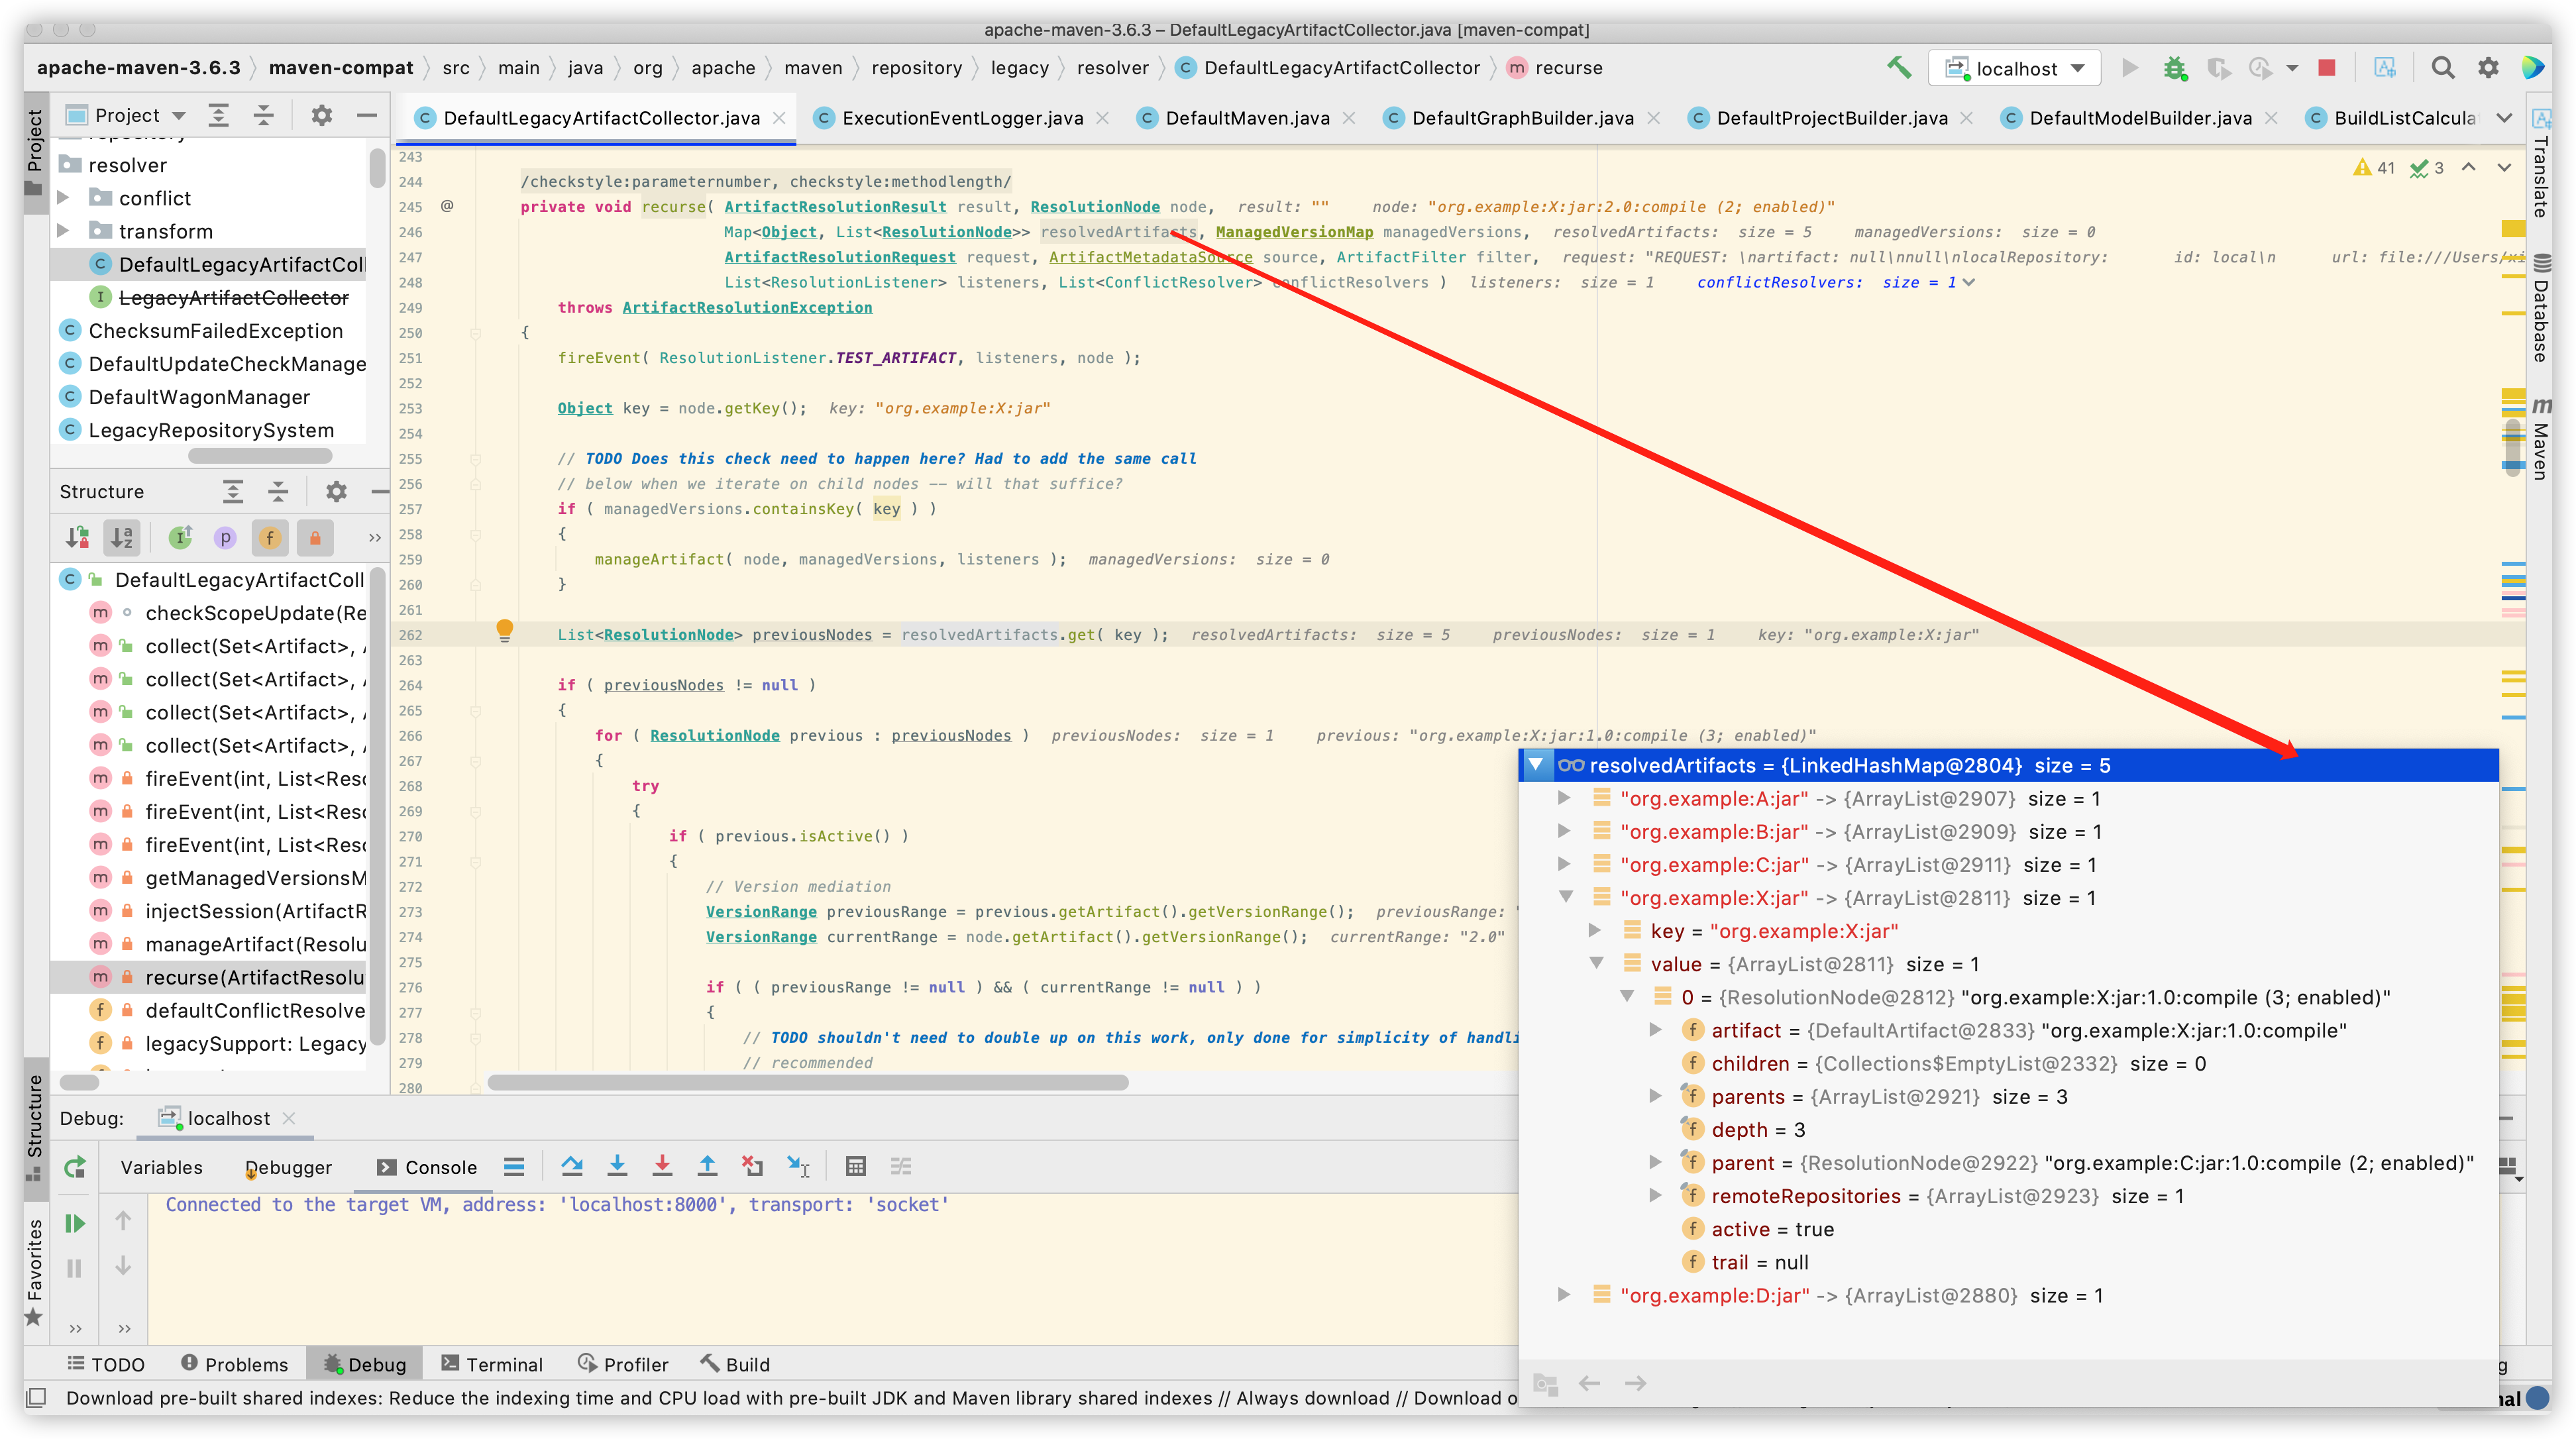The width and height of the screenshot is (2576, 1439).
Task: Resume the program in debug panel
Action: [x=75, y=1223]
